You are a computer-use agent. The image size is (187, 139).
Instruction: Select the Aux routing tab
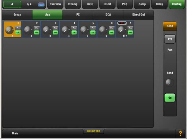[x=48, y=15]
